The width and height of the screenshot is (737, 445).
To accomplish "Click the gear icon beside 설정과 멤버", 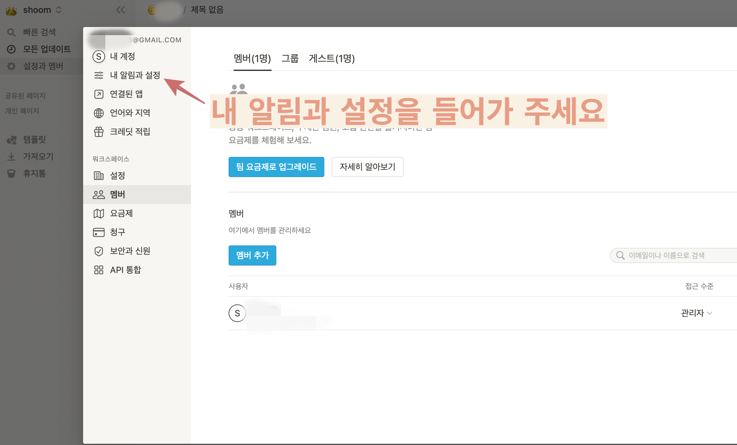I will (x=11, y=66).
